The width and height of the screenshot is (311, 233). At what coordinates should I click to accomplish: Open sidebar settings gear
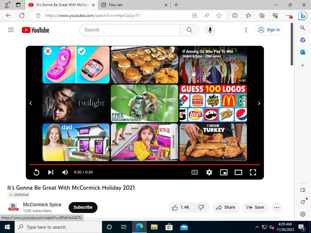pos(303,214)
